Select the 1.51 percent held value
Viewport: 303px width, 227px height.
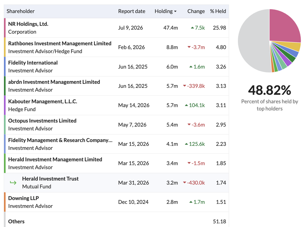[221, 202]
